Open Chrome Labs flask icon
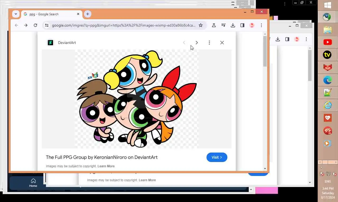This screenshot has height=202, width=338. pos(214,25)
